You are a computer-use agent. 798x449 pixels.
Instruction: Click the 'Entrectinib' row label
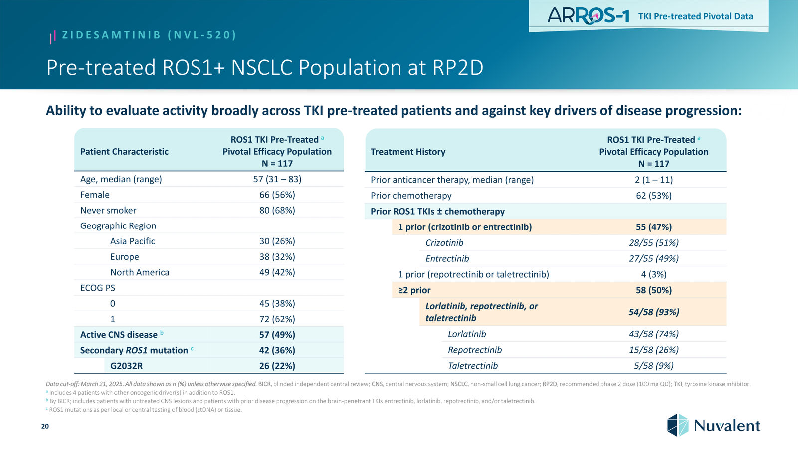(447, 258)
